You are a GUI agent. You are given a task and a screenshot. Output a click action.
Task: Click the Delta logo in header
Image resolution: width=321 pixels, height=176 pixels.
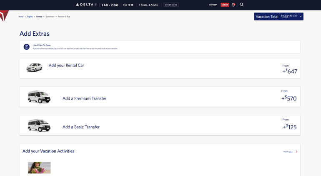[x=86, y=5]
